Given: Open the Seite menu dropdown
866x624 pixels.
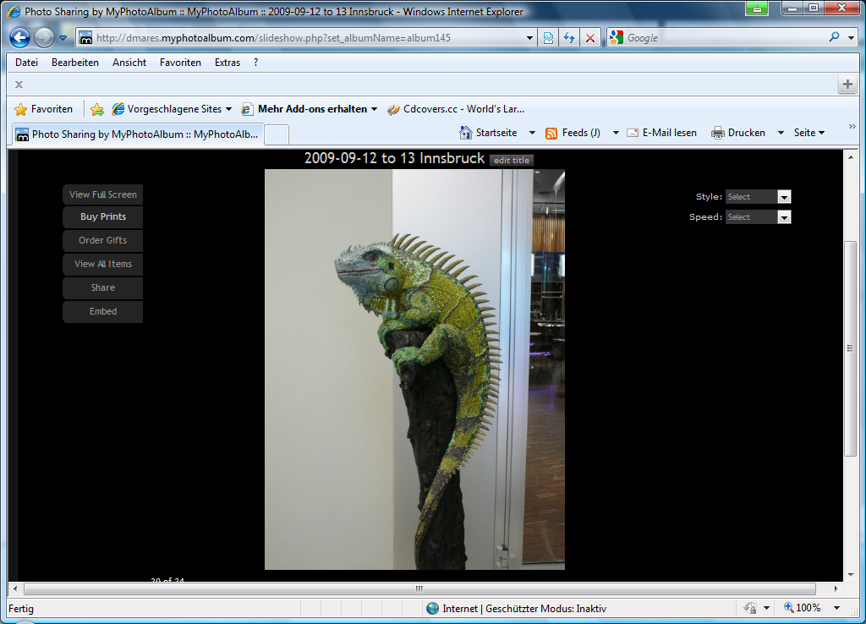Looking at the screenshot, I should 809,133.
